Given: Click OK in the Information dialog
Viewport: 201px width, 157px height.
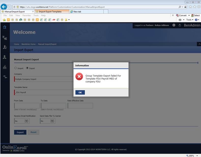Looking at the screenshot, I should (80, 92).
